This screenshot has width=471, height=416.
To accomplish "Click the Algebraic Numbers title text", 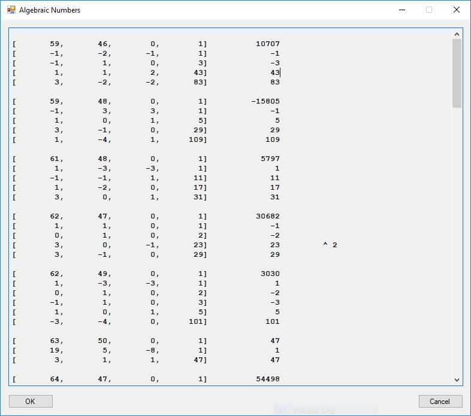I will click(x=50, y=10).
